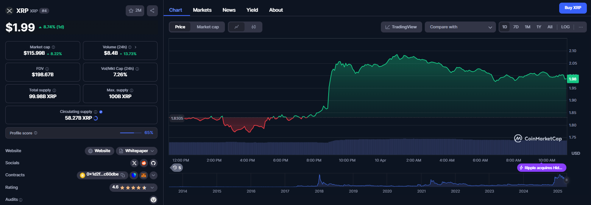Click the Buy XRP button

pyautogui.click(x=573, y=8)
